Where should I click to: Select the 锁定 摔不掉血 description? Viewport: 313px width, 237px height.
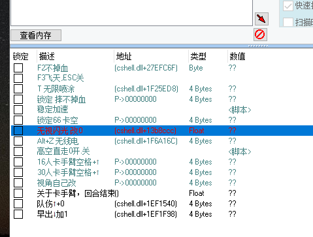coord(61,99)
